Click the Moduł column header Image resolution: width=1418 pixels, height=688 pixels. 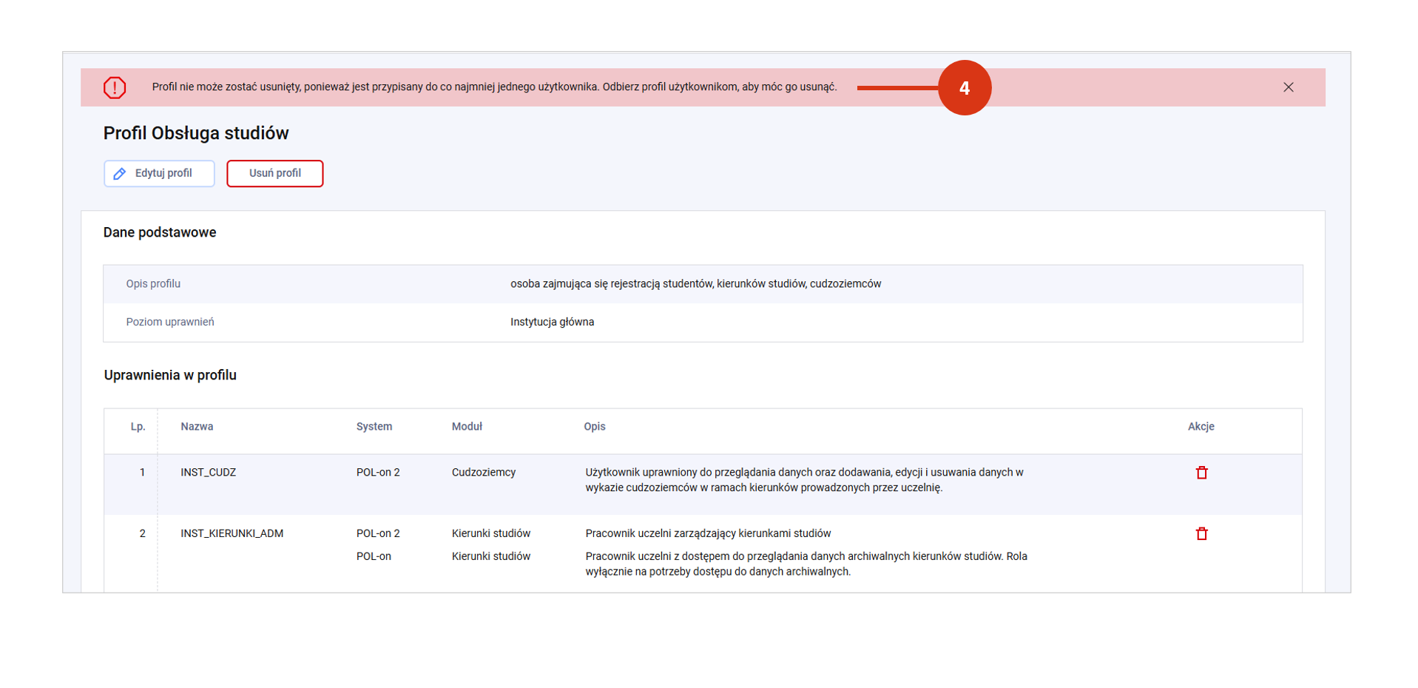pos(467,426)
